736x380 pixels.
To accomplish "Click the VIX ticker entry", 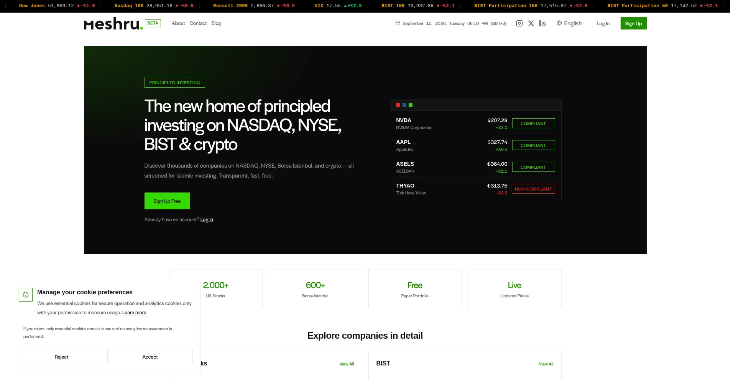I will (338, 6).
